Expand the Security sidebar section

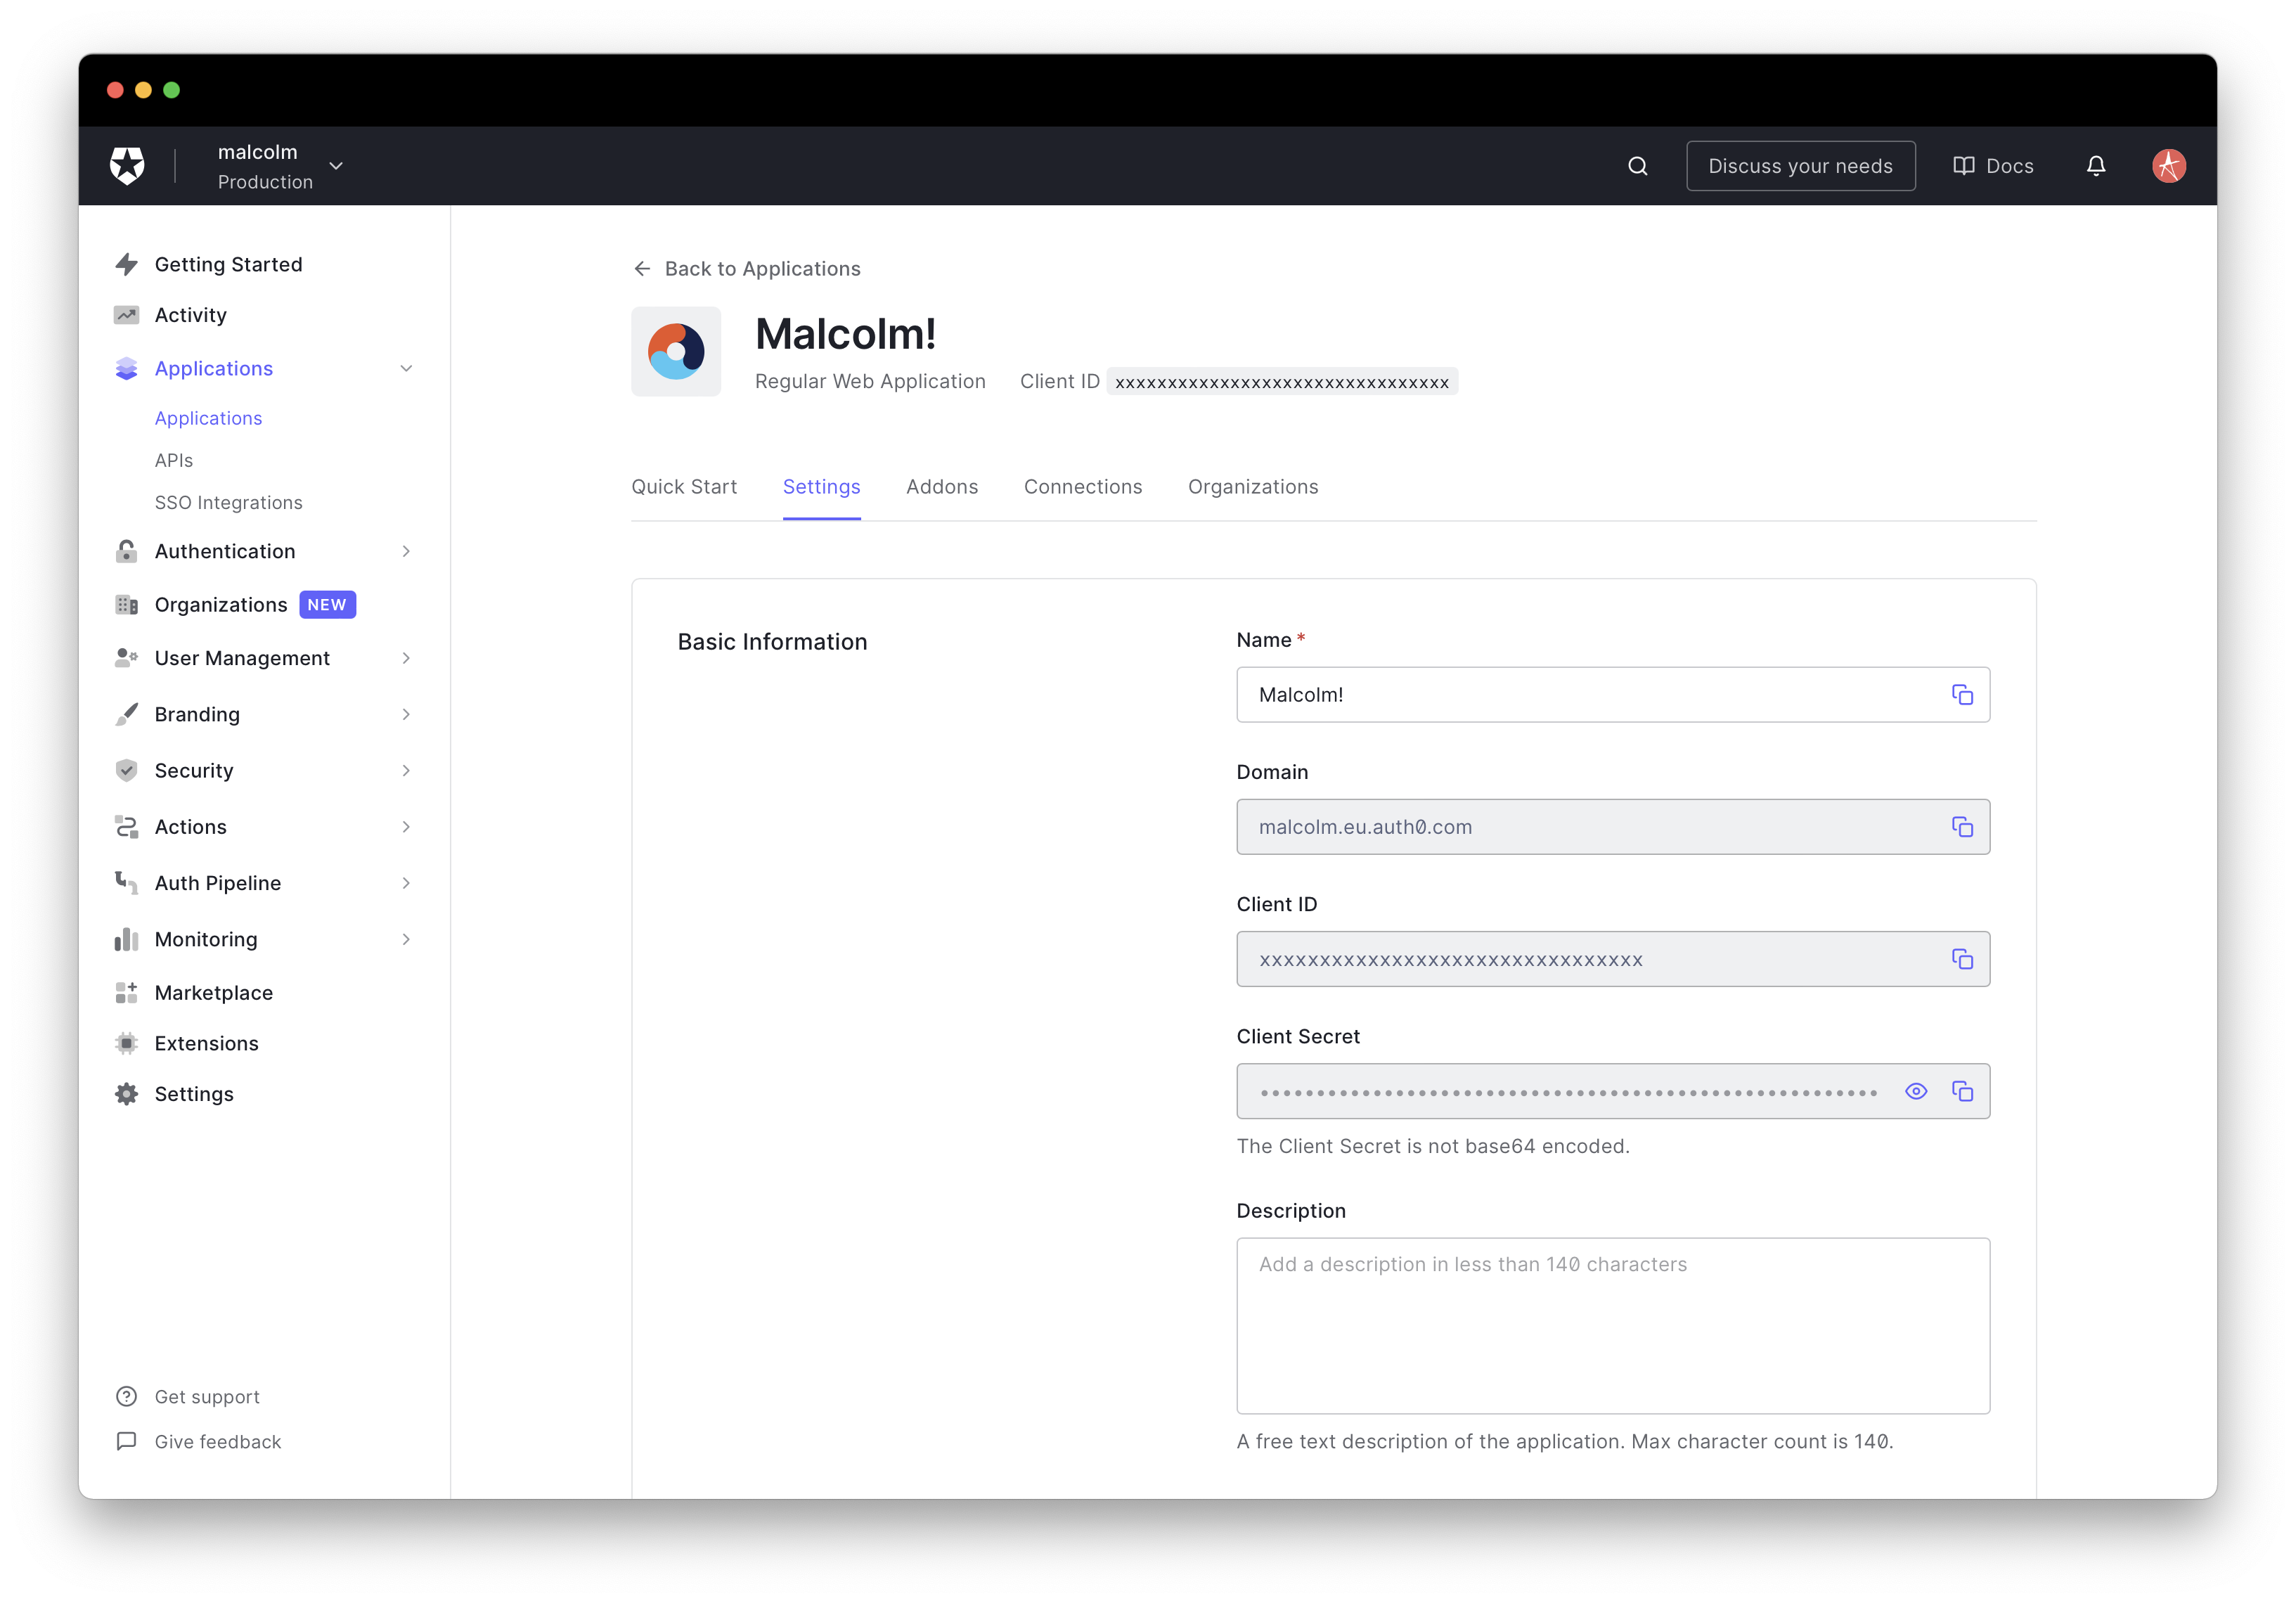coord(406,770)
